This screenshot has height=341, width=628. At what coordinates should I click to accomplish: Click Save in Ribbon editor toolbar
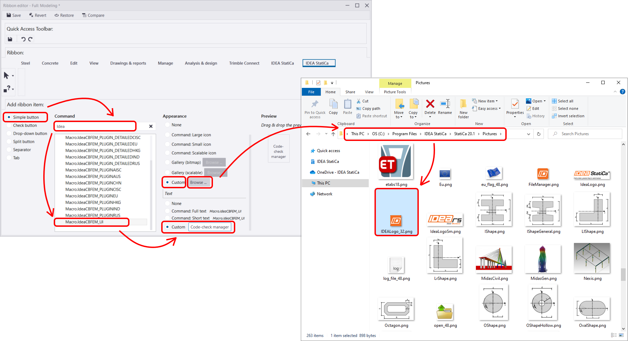(14, 15)
